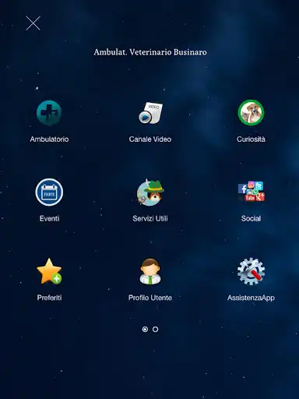This screenshot has height=399, width=299.
Task: Open Servizi Utili dog-with-hat icon
Action: click(150, 192)
